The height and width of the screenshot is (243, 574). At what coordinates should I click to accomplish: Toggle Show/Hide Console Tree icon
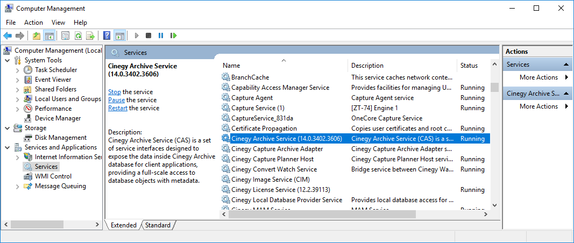pos(49,35)
